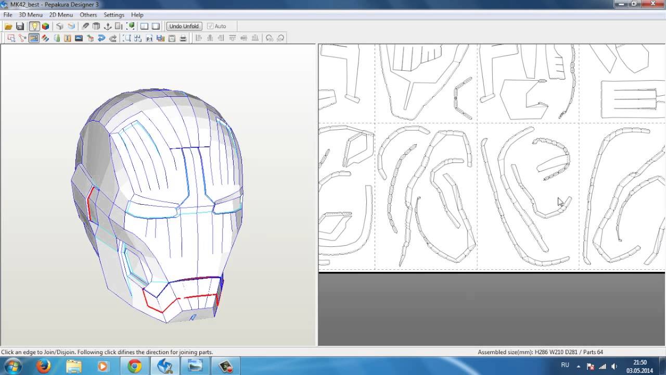Click the Undo Unfold button
The image size is (666, 375).
pos(184,26)
